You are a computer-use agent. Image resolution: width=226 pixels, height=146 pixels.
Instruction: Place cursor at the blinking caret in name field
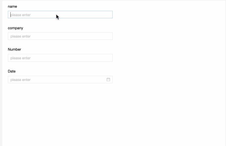(10, 15)
